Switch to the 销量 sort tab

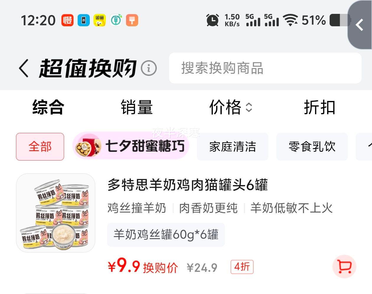137,107
